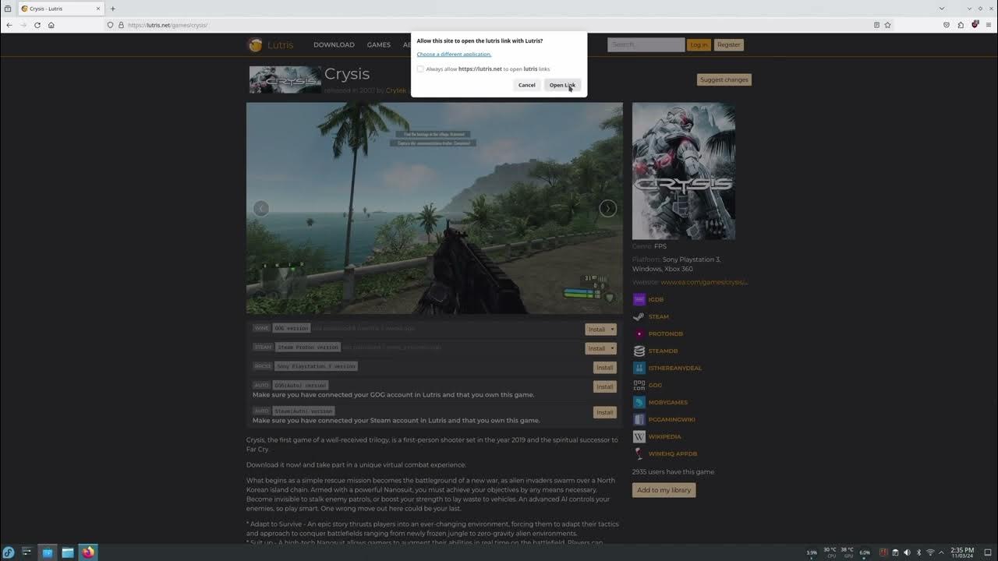This screenshot has width=998, height=561.
Task: Open the Wikipedia W icon
Action: pyautogui.click(x=639, y=436)
